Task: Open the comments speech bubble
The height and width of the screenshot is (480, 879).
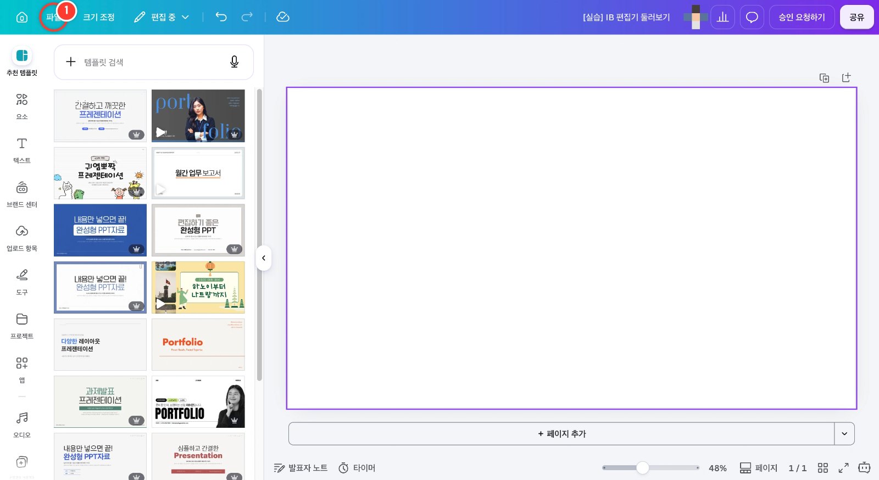Action: [x=752, y=17]
